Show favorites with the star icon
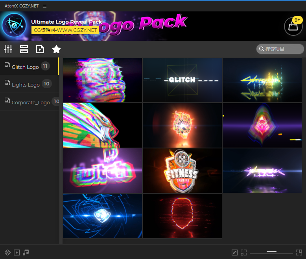Viewport: 306px width, 259px height. pyautogui.click(x=56, y=49)
